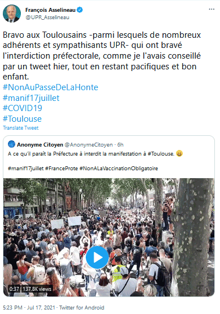The height and width of the screenshot is (314, 220).
Task: Open the #Toulouse hashtag in main tweet
Action: (22, 119)
